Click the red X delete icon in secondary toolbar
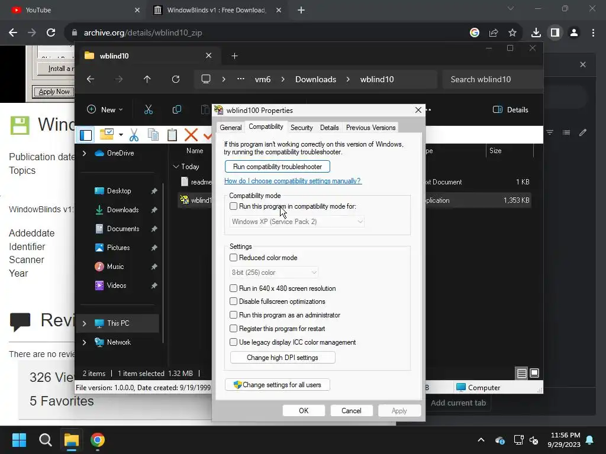 click(x=191, y=135)
